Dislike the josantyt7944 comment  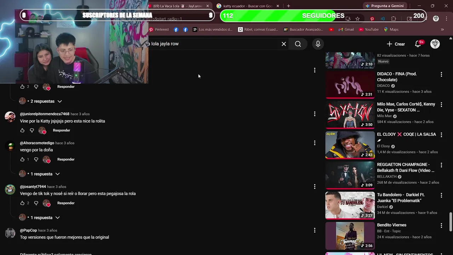36,203
